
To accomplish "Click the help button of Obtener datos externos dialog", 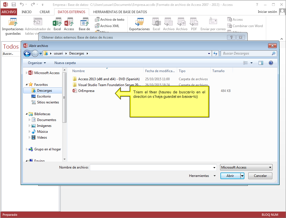I will (x=231, y=37).
